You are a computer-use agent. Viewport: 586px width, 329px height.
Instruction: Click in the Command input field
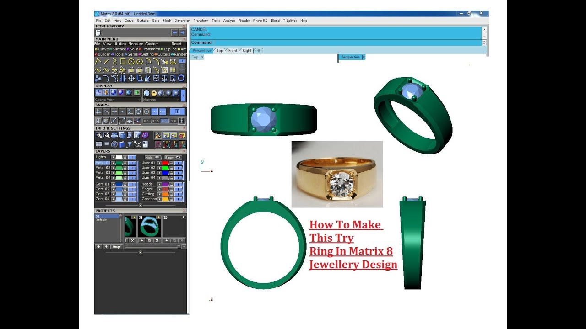pyautogui.click(x=347, y=42)
